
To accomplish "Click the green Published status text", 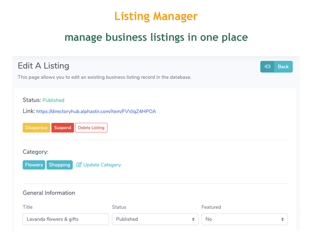I will pos(53,100).
